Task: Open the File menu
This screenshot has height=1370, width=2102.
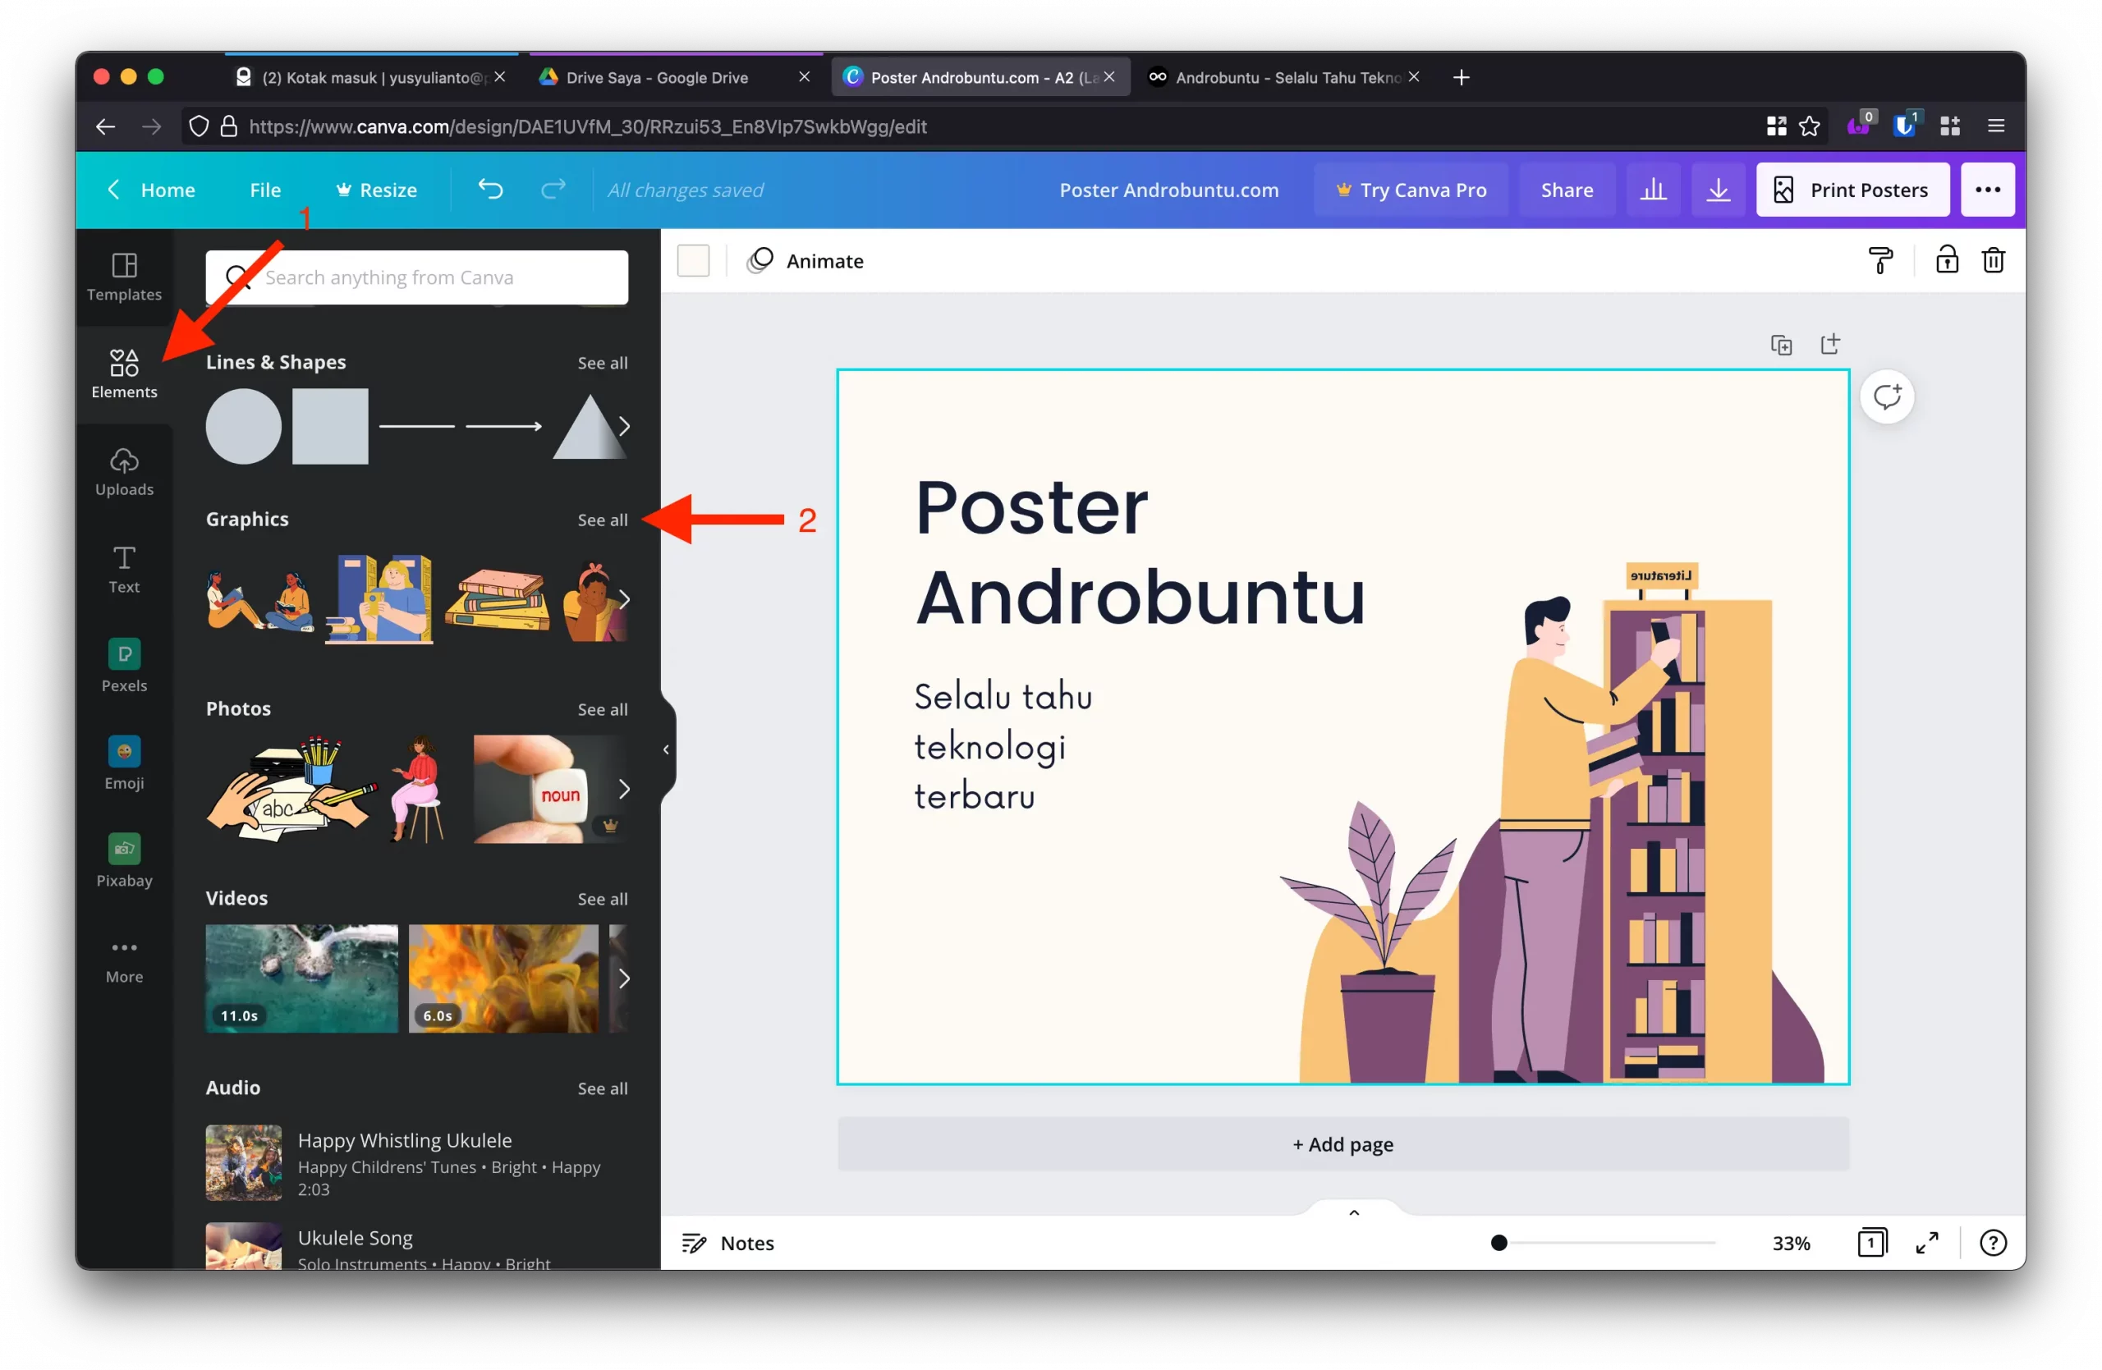Action: (x=265, y=190)
